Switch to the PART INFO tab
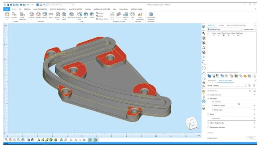 coord(212,81)
